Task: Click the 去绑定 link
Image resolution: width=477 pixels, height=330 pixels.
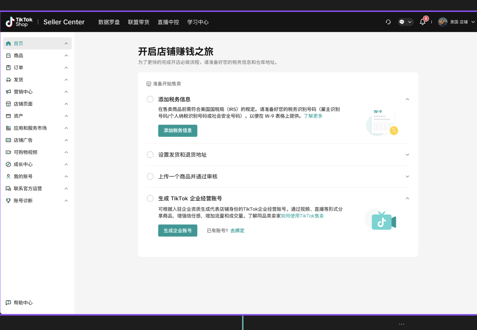Action: [x=237, y=231]
